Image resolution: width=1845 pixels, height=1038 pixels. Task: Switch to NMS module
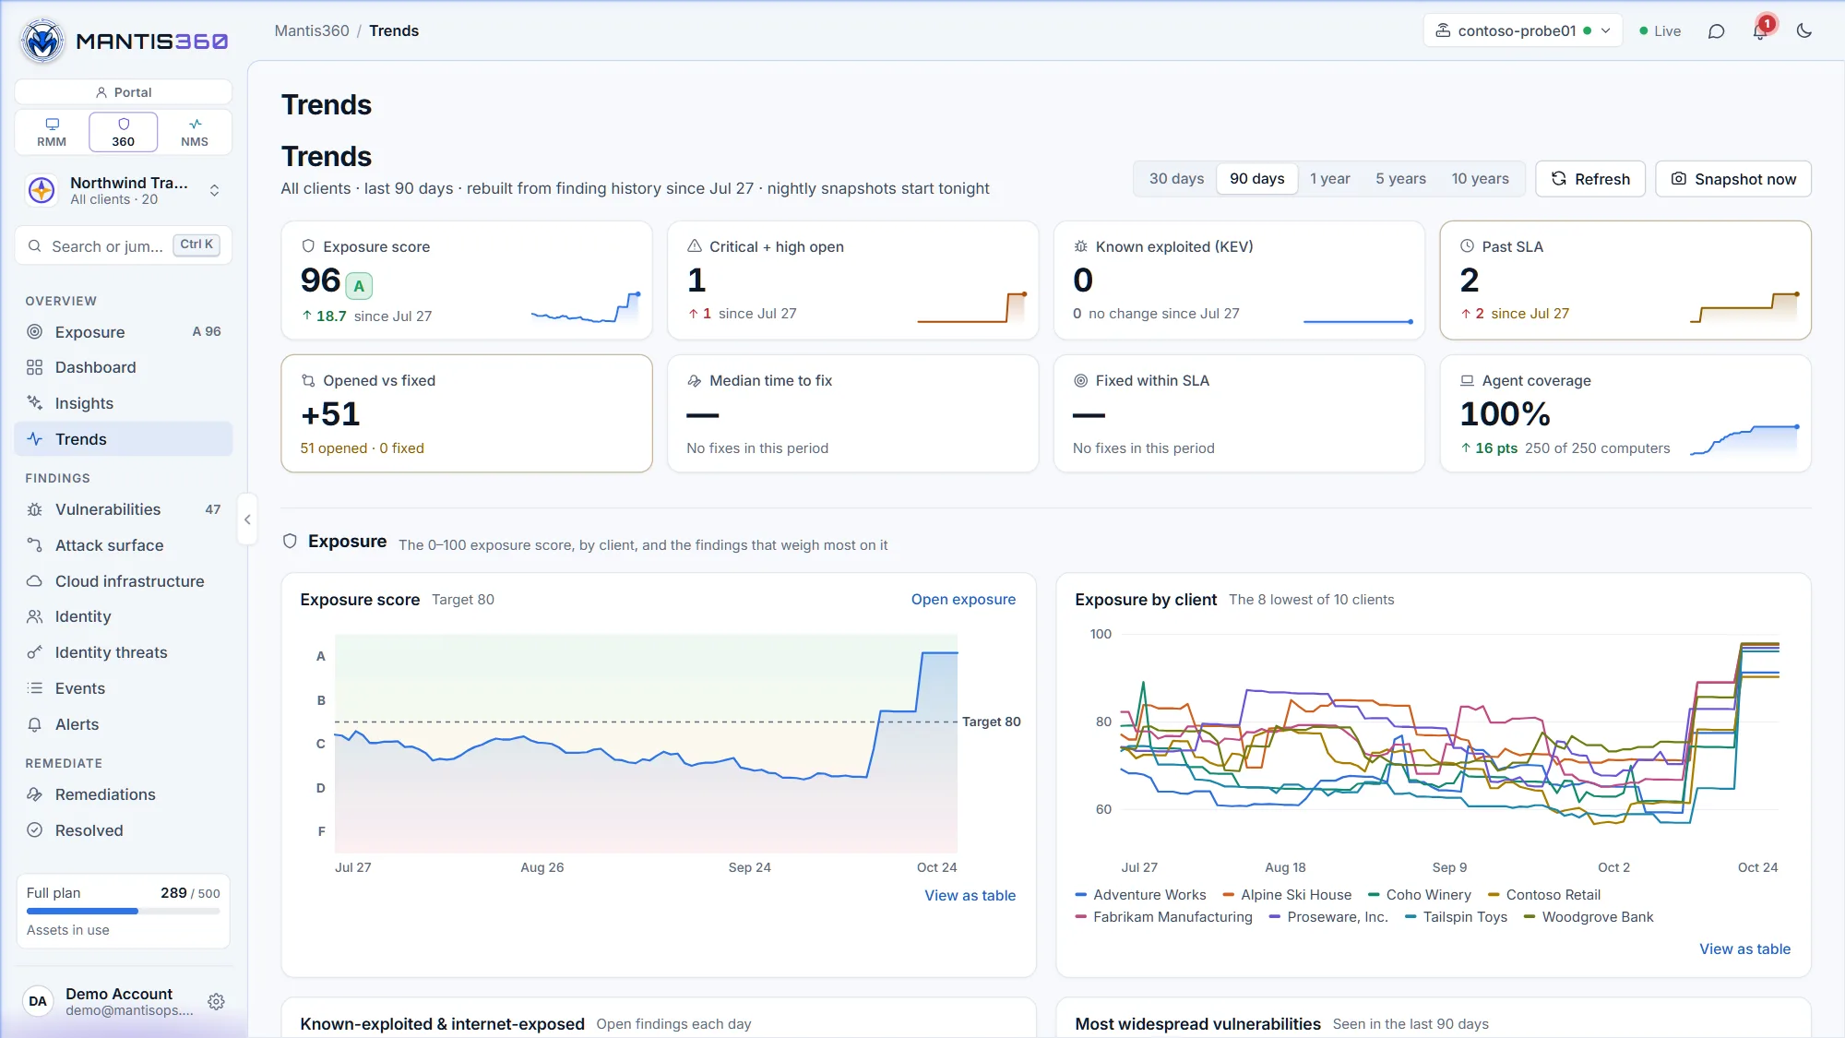(195, 132)
